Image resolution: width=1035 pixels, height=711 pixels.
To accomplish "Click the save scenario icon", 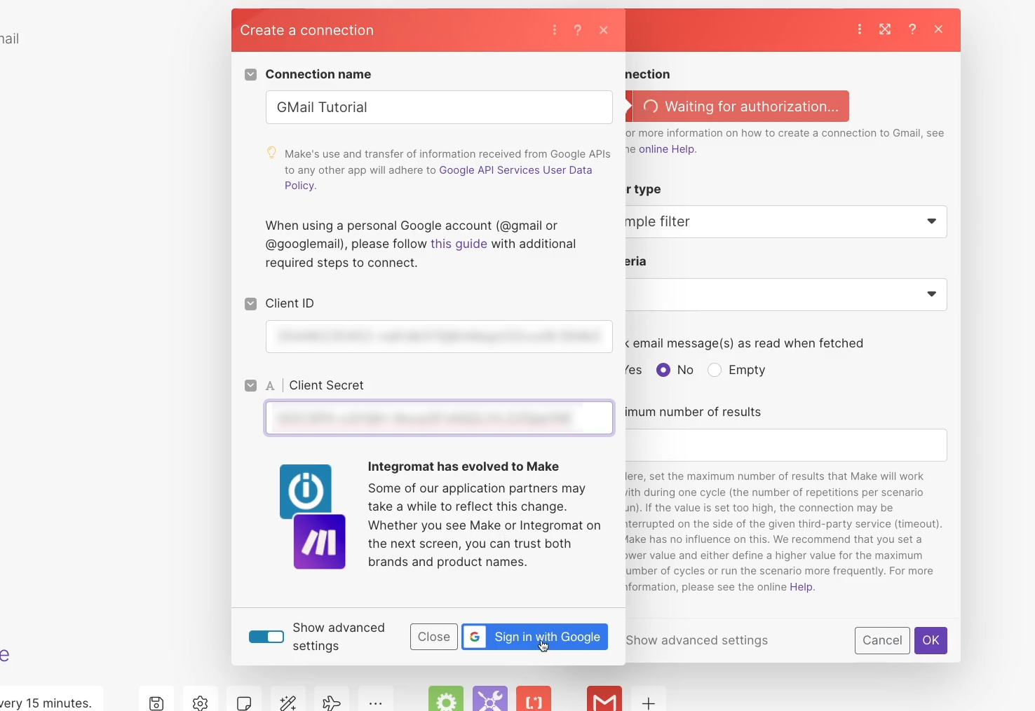I will point(156,703).
